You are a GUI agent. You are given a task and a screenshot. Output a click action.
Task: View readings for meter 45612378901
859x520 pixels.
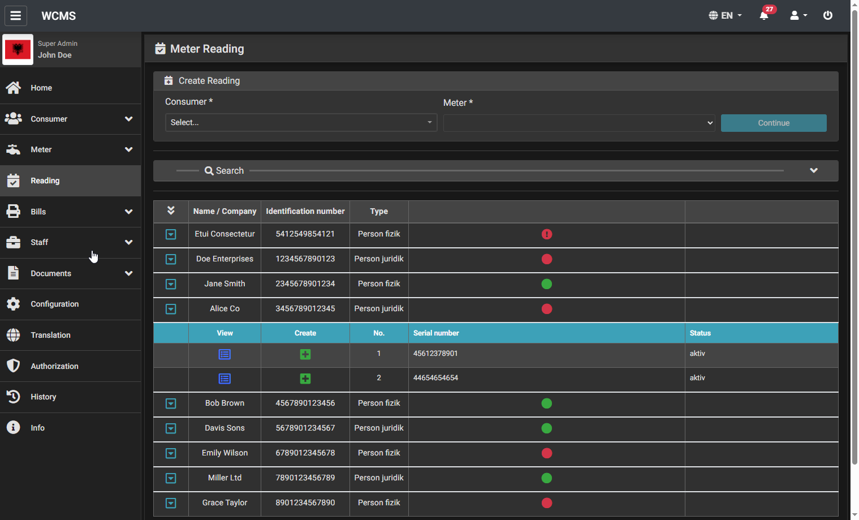225,354
